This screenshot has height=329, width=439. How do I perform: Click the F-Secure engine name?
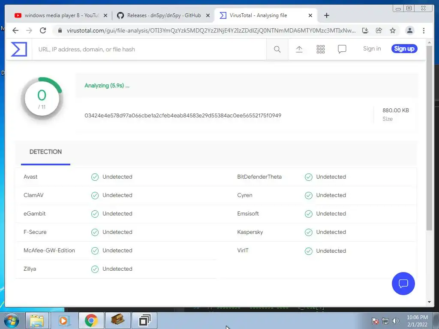(x=35, y=232)
